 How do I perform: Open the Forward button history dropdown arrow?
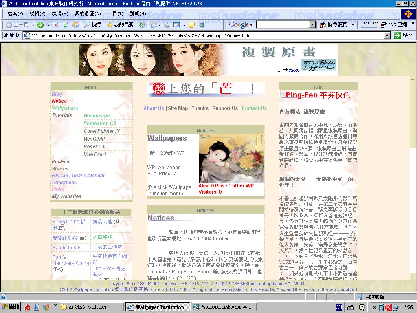coord(48,25)
